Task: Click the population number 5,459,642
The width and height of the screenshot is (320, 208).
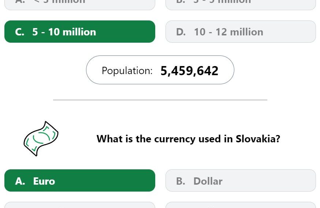Action: pos(189,71)
